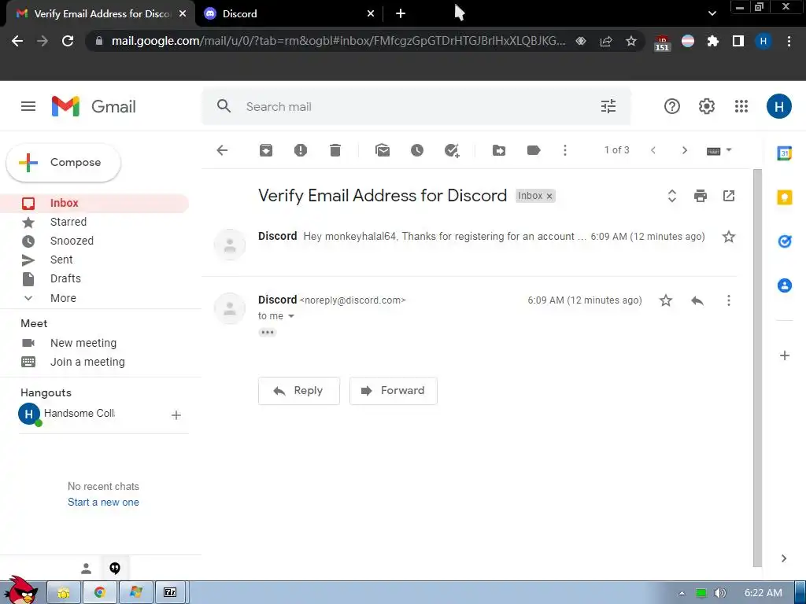Screen dimensions: 806x604
Task: Get add-ons plus icon in side panel
Action: click(x=785, y=355)
